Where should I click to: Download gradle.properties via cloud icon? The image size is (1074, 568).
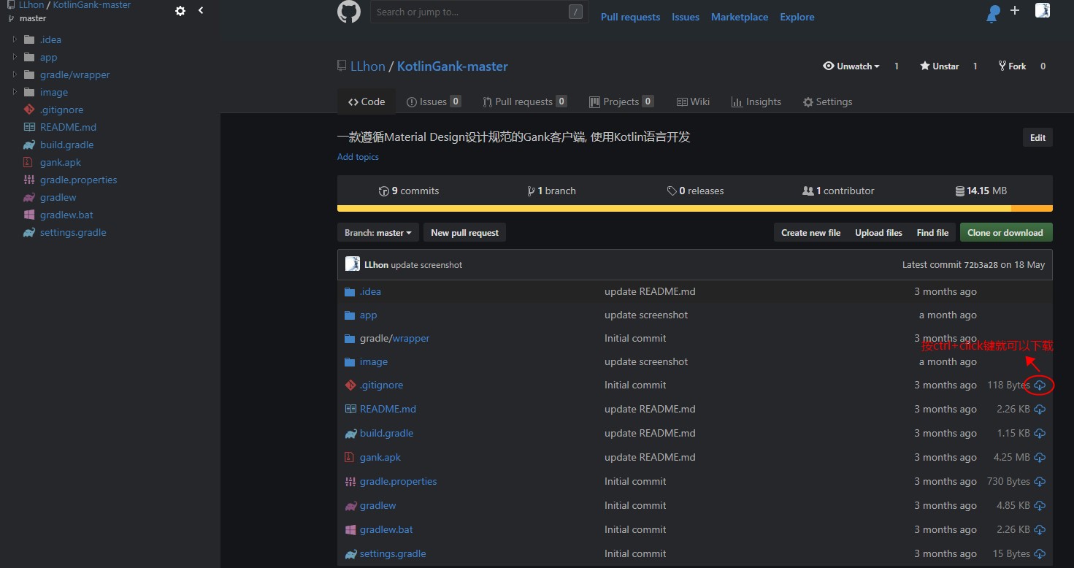coord(1040,481)
